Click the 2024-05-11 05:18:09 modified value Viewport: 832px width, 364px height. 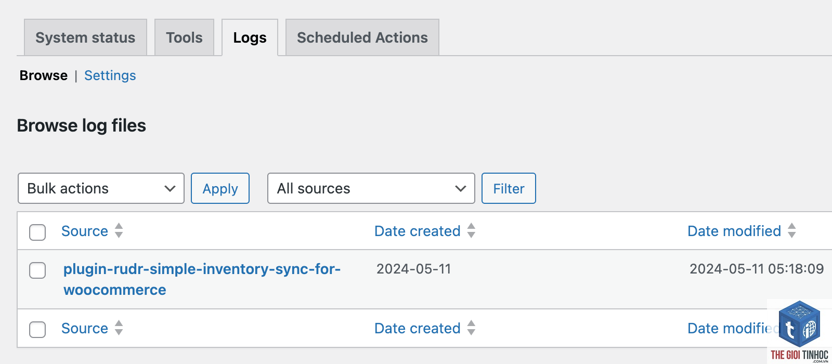click(x=757, y=269)
